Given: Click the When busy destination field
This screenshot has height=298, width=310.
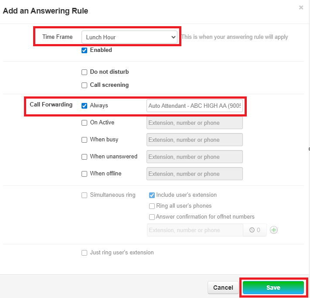Looking at the screenshot, I should pyautogui.click(x=194, y=140).
